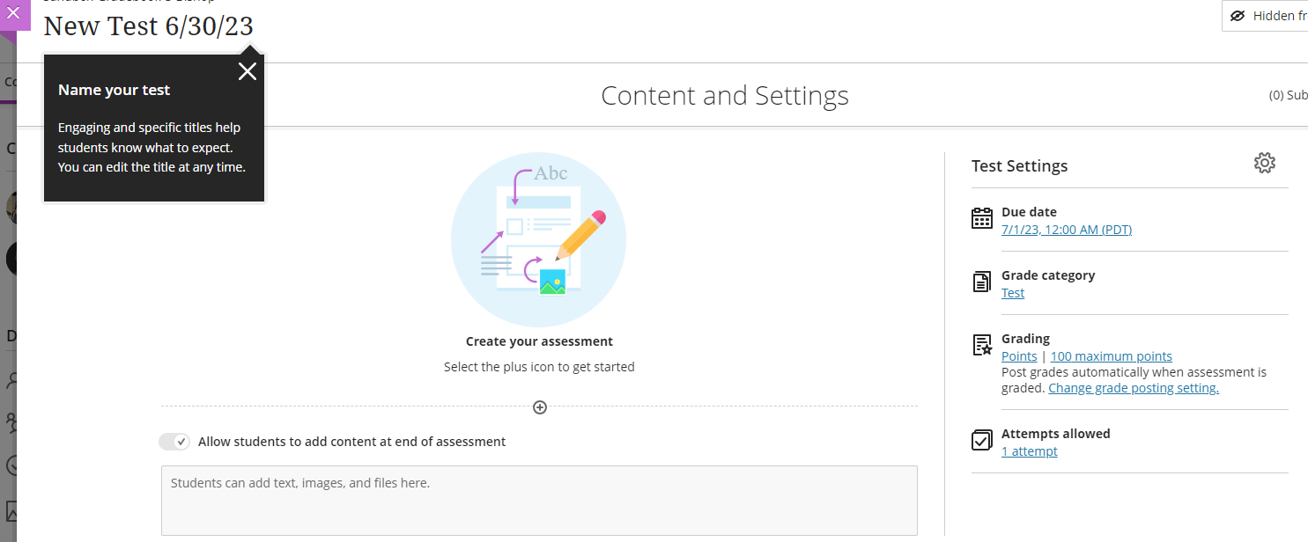Click the New Test 6/30/23 title
This screenshot has width=1308, height=542.
point(148,26)
